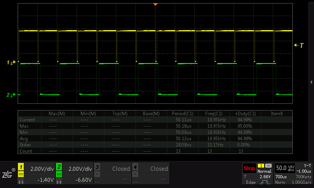Click channel 1 2.00V/div scale
Screen dimensions: 314x188
click(x=42, y=169)
